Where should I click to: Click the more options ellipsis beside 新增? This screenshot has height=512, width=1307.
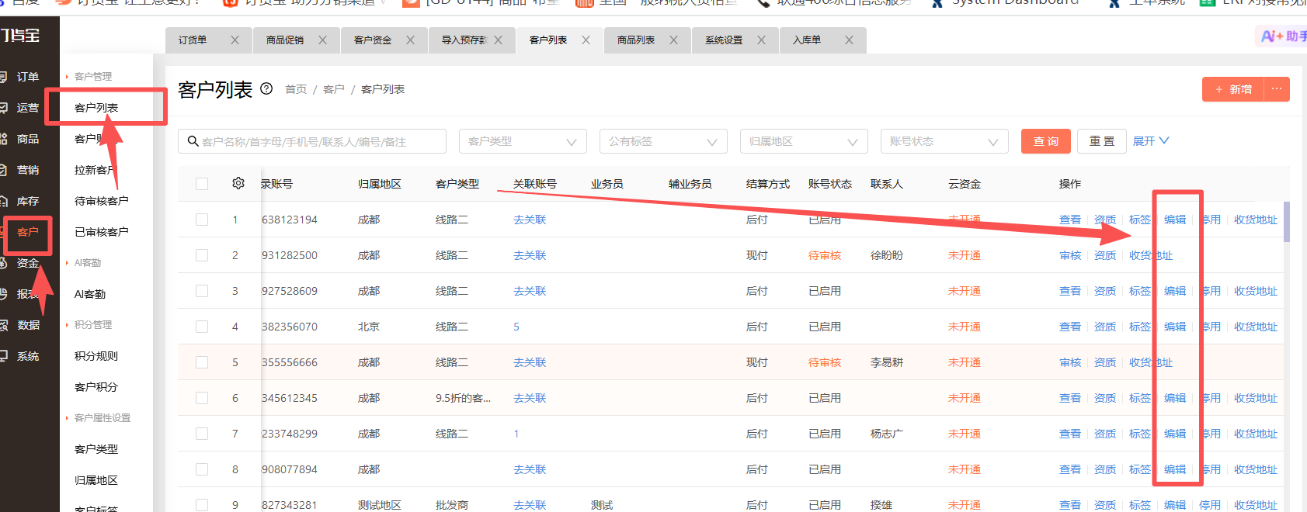1277,89
